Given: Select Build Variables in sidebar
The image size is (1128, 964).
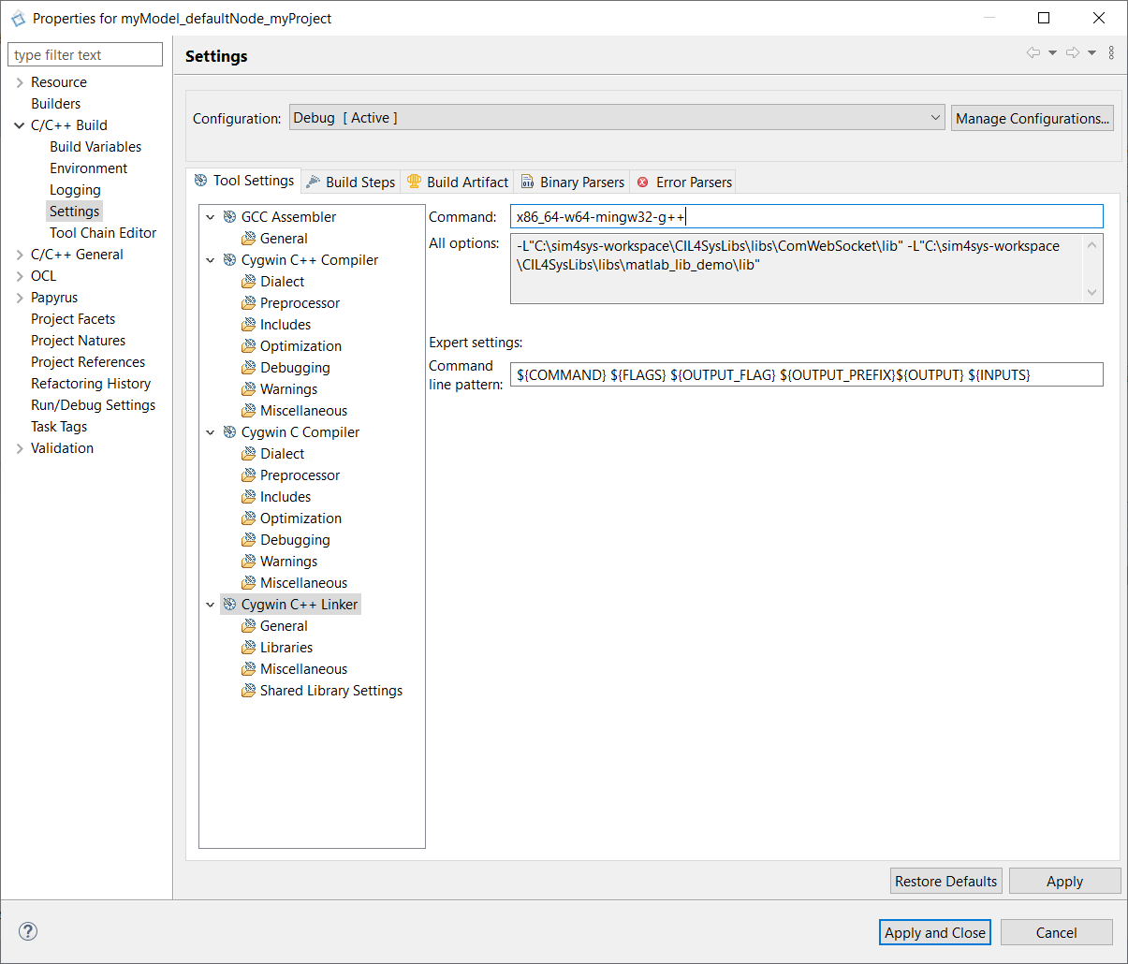Looking at the screenshot, I should point(95,147).
